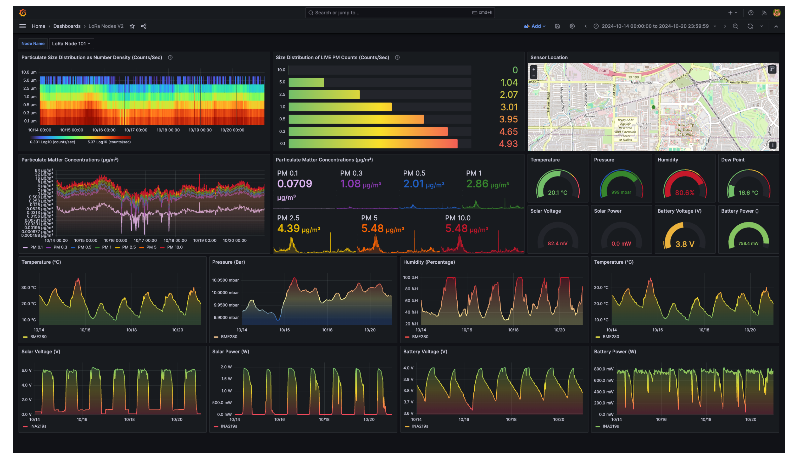The width and height of the screenshot is (794, 460).
Task: Zoom in on the sensor map
Action: tap(534, 69)
